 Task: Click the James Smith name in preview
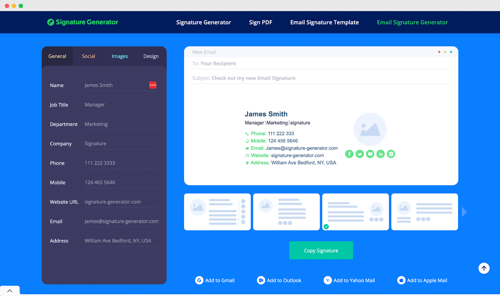point(266,114)
